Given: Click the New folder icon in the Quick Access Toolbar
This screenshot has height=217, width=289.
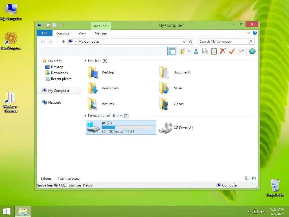Looking at the screenshot, I should pyautogui.click(x=54, y=25).
